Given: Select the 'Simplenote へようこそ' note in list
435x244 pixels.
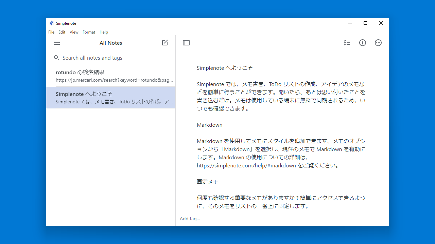Looking at the screenshot, I should coord(111,98).
